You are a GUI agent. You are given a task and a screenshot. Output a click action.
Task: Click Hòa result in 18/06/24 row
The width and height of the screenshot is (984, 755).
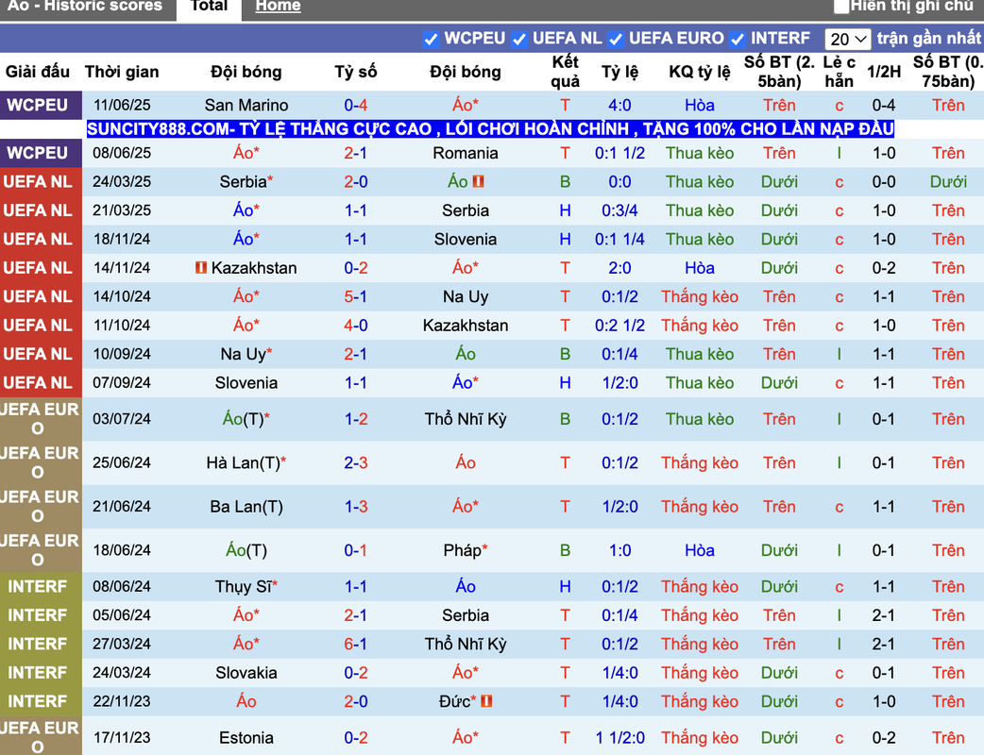[x=700, y=550]
